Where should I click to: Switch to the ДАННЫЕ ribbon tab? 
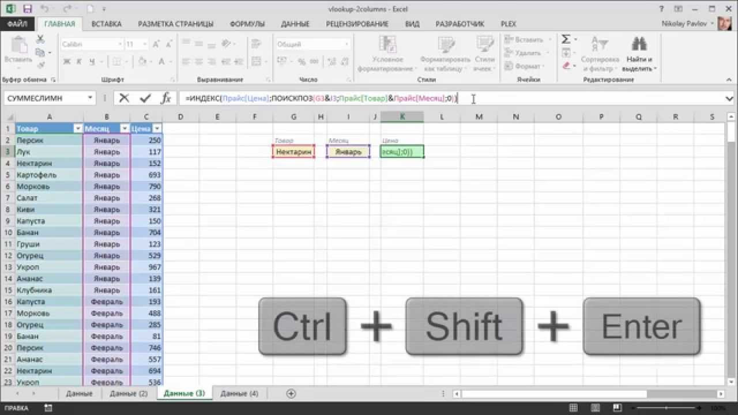click(295, 24)
